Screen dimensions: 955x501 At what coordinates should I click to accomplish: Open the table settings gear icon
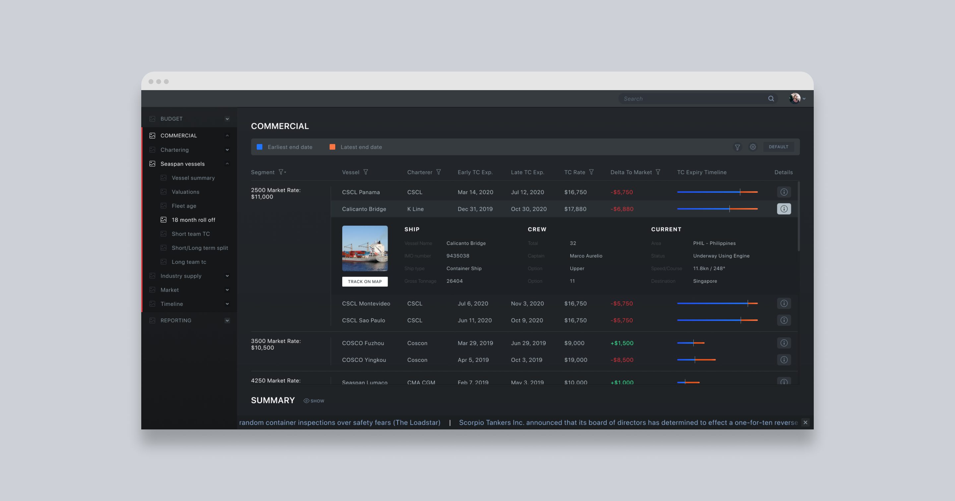pyautogui.click(x=753, y=147)
